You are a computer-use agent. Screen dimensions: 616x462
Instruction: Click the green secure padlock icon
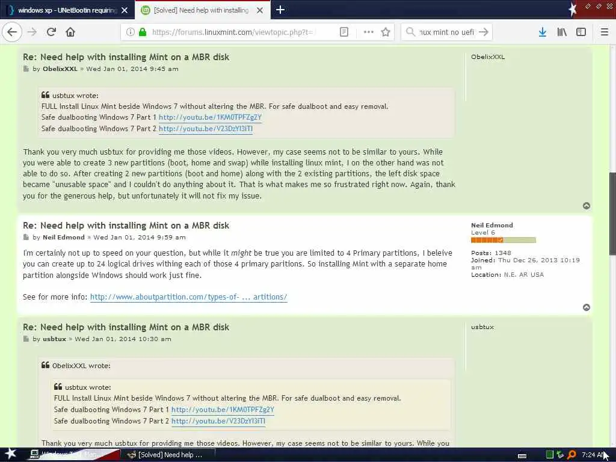pos(143,32)
